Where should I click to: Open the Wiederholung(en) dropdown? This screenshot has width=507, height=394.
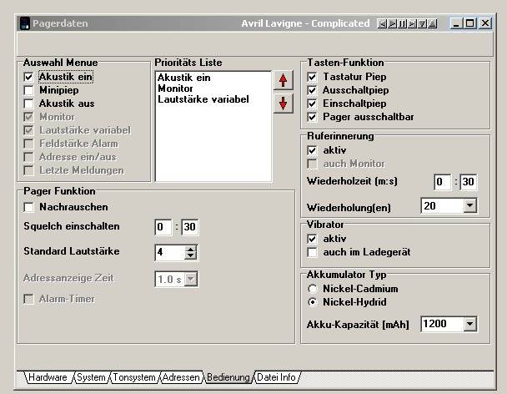pos(469,205)
